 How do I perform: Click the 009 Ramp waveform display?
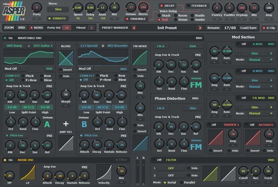tap(29, 57)
